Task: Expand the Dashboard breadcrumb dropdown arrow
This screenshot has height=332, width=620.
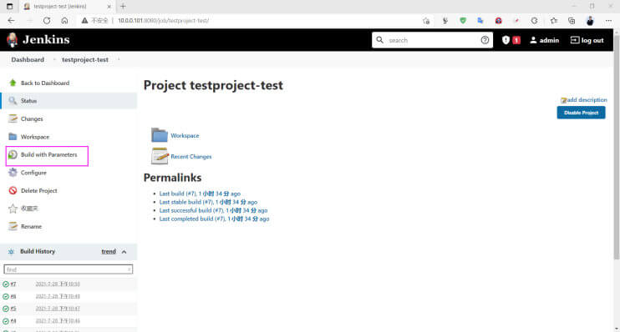Action: tap(54, 59)
